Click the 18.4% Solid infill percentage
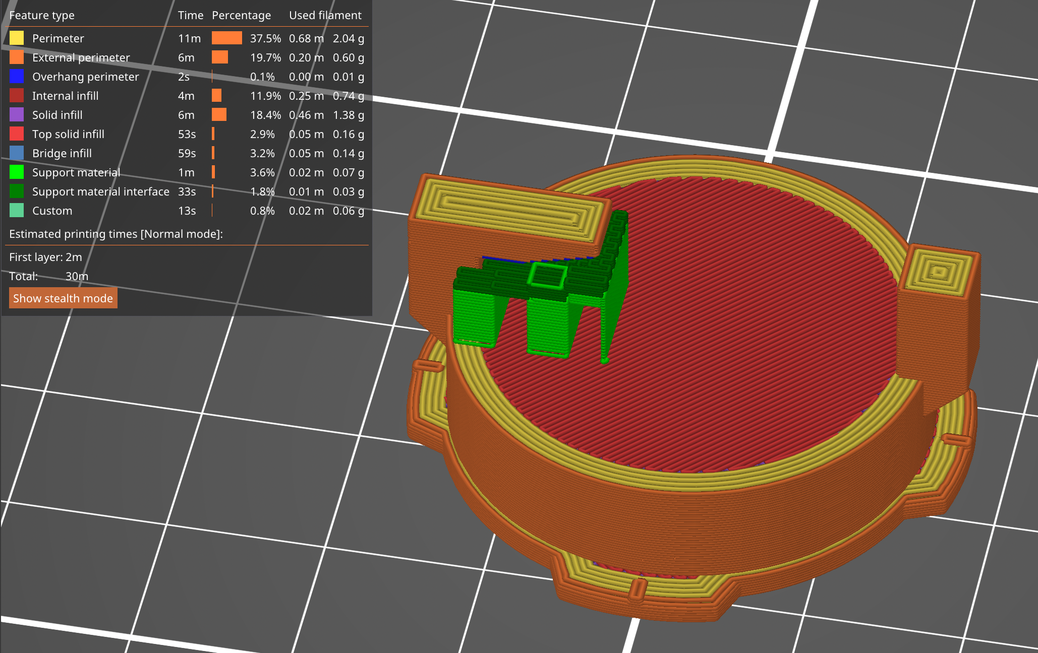Image resolution: width=1038 pixels, height=653 pixels. [x=266, y=115]
